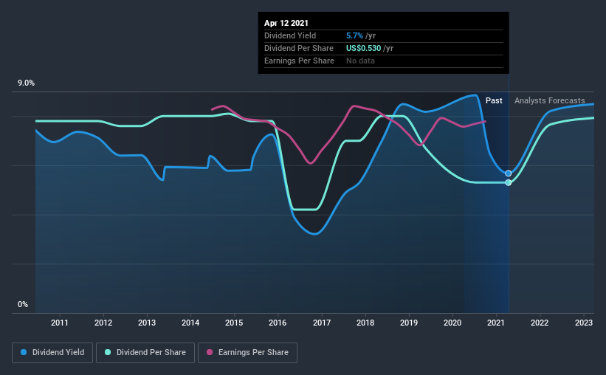Click the teal Dividend Per Share legend dot
The height and width of the screenshot is (375, 606).
pos(108,352)
